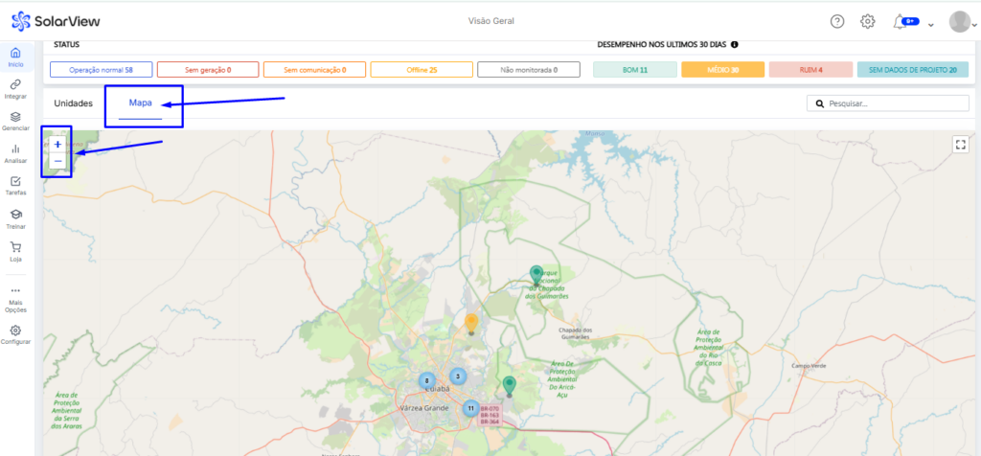Image resolution: width=981 pixels, height=456 pixels.
Task: Filter by Sem comunicação status
Action: [x=314, y=70]
